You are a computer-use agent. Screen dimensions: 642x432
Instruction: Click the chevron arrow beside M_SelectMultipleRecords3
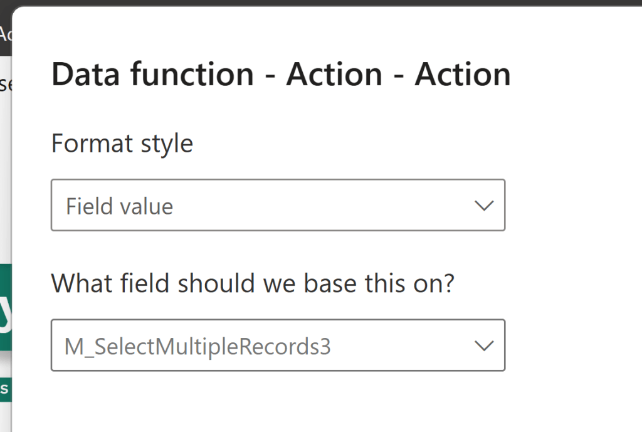484,345
